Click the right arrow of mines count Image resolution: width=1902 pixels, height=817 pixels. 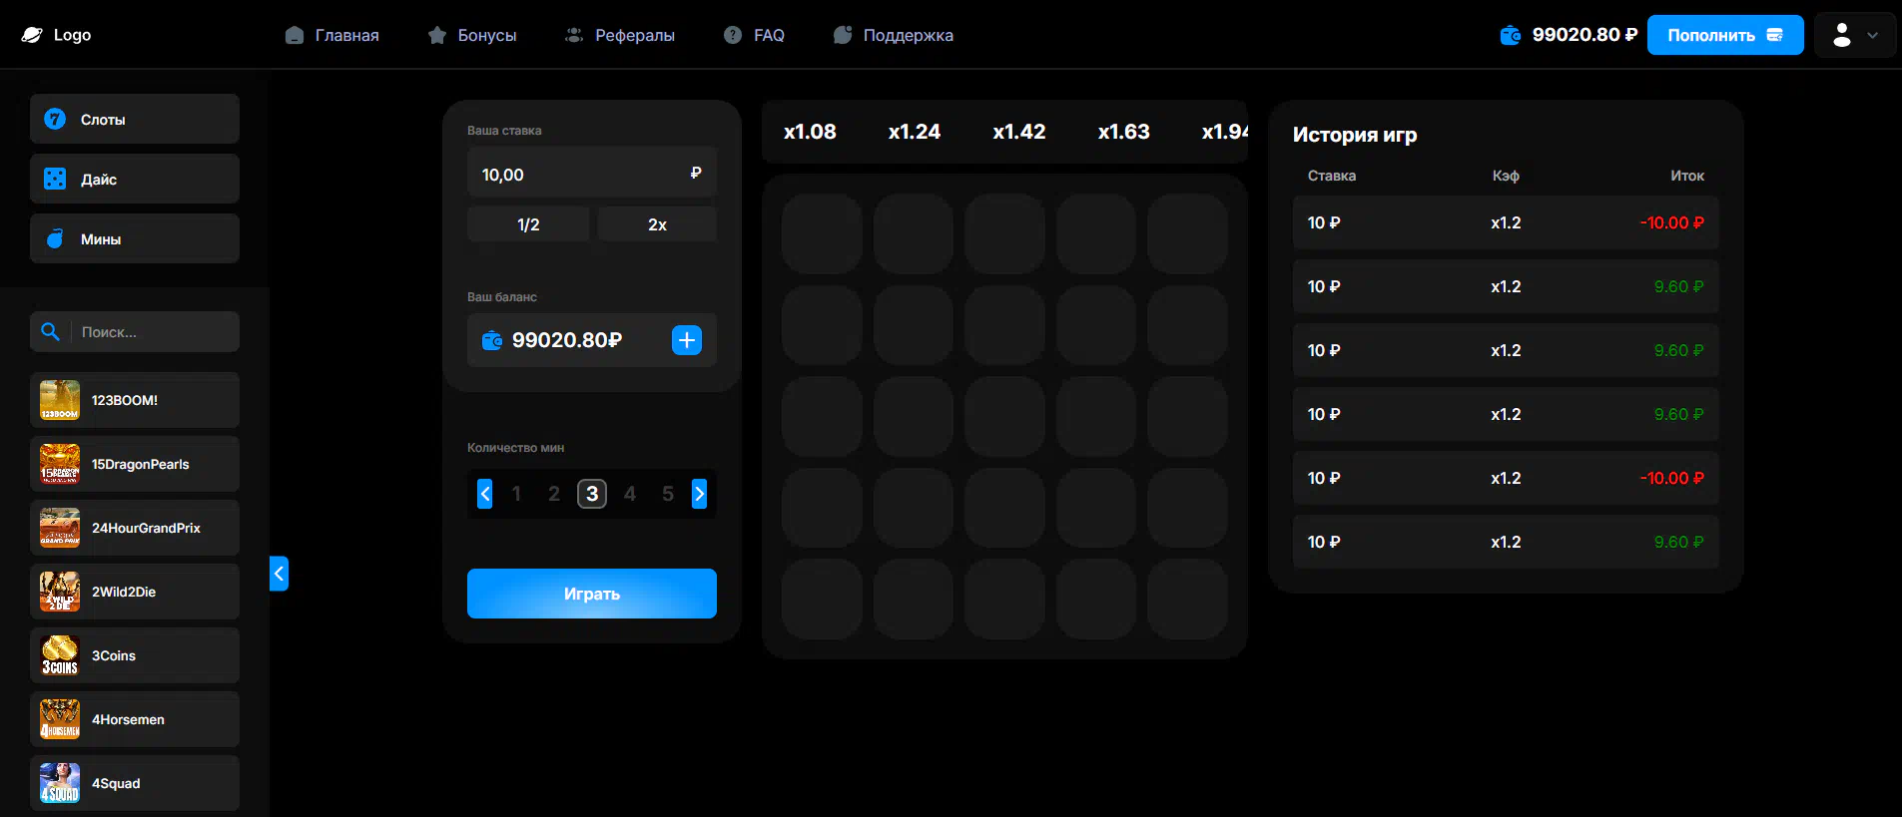699,494
